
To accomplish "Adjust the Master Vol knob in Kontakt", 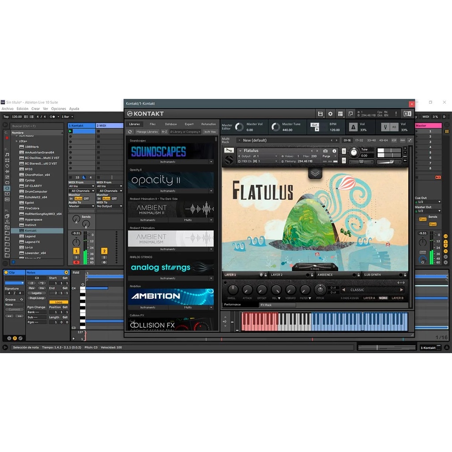I will click(x=239, y=127).
